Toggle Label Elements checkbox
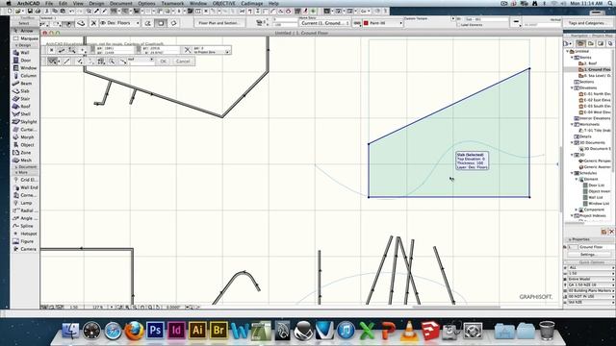Viewport: 616px width, 346px height. tap(458, 25)
